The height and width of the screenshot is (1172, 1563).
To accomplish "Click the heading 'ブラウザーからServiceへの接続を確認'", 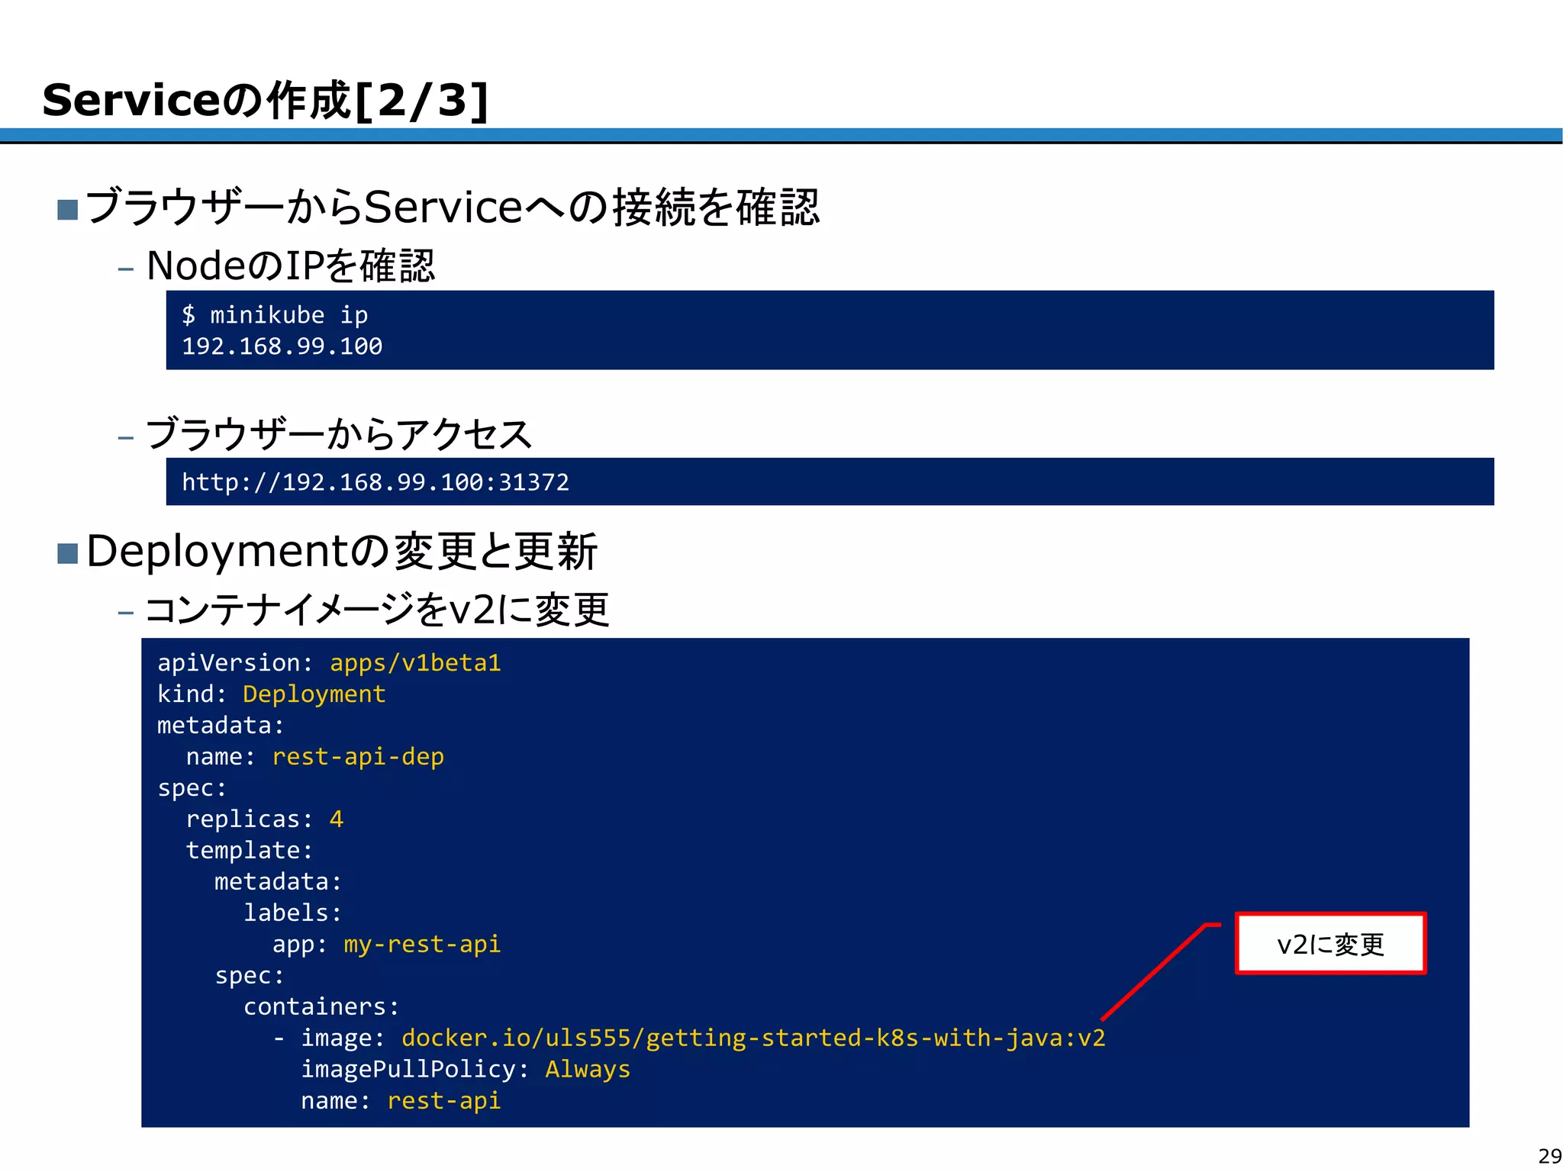I will tap(453, 207).
